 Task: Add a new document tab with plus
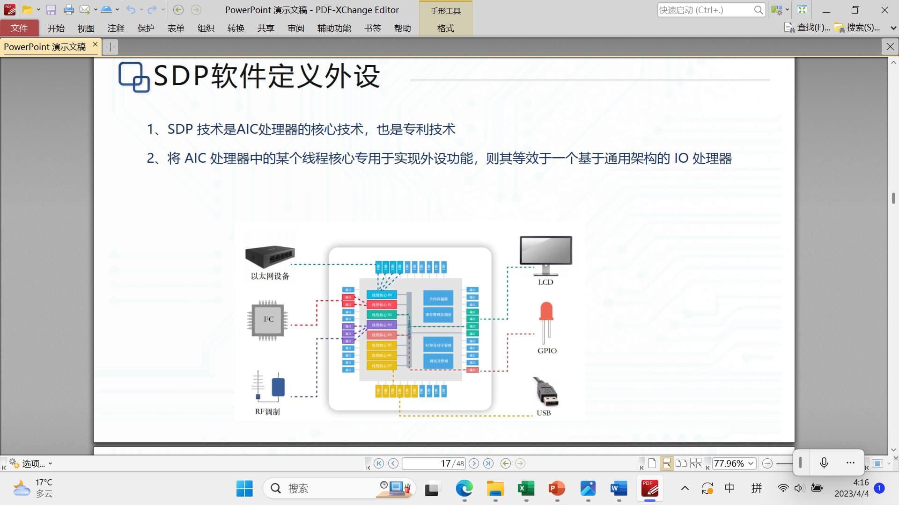click(x=110, y=47)
